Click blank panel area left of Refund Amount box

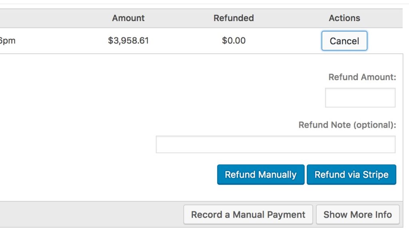click(x=200, y=98)
